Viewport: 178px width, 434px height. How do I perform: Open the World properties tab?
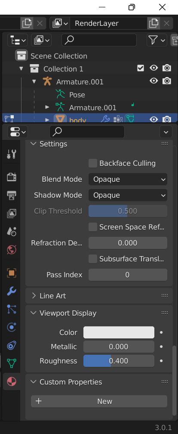pyautogui.click(x=12, y=250)
